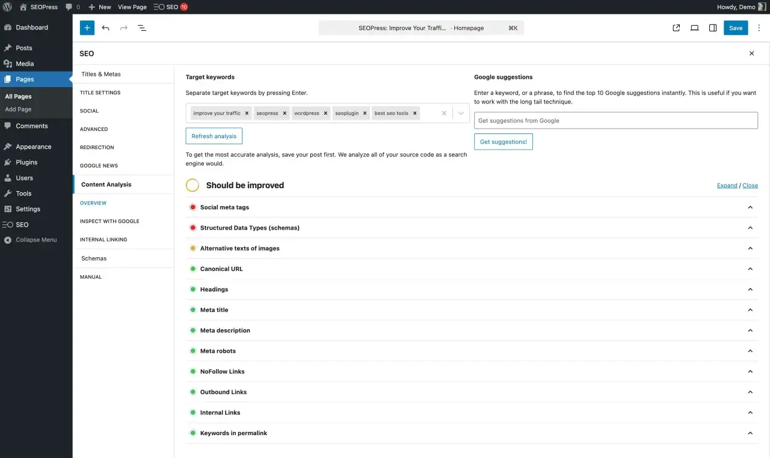Redo the last change
This screenshot has width=770, height=458.
coord(124,28)
